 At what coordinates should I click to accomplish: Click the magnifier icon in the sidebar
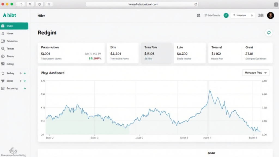3,49
